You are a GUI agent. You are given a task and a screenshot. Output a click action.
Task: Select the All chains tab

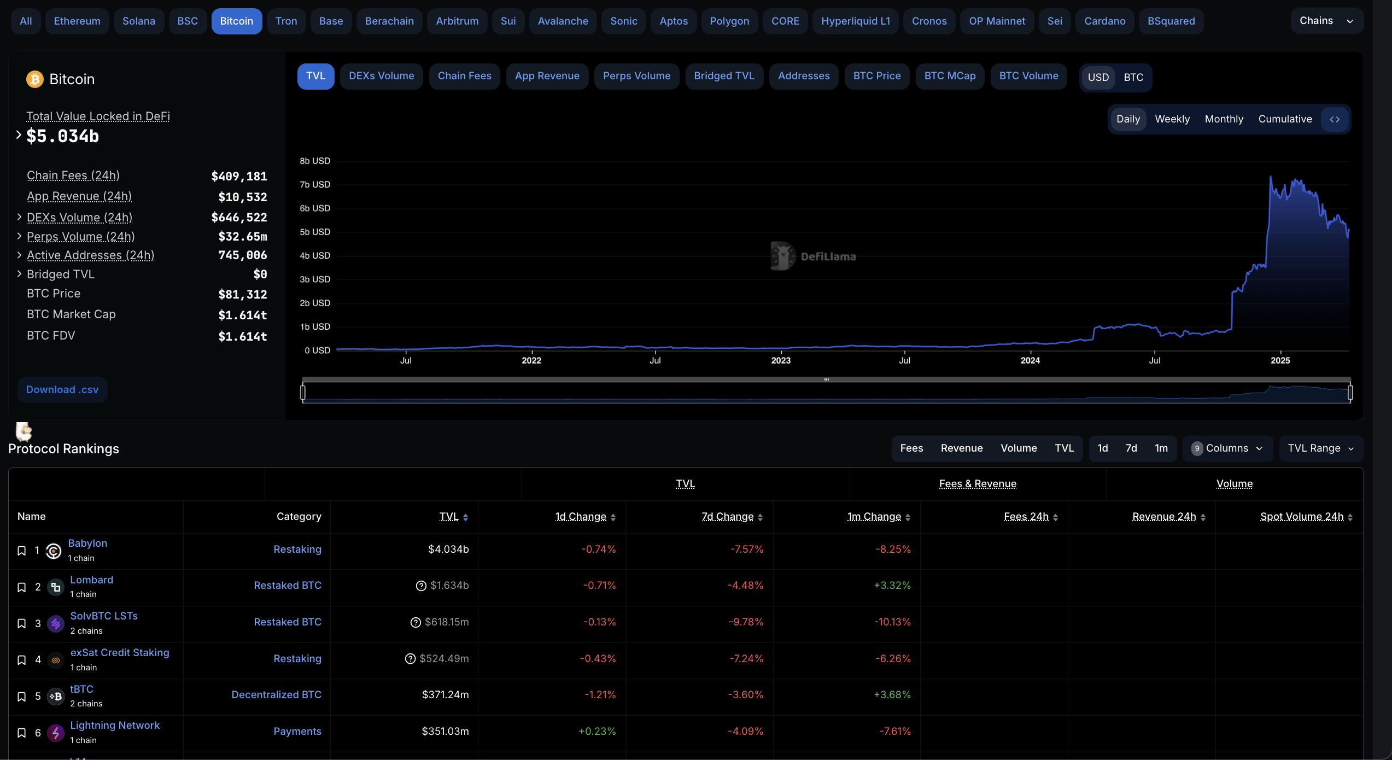[26, 21]
